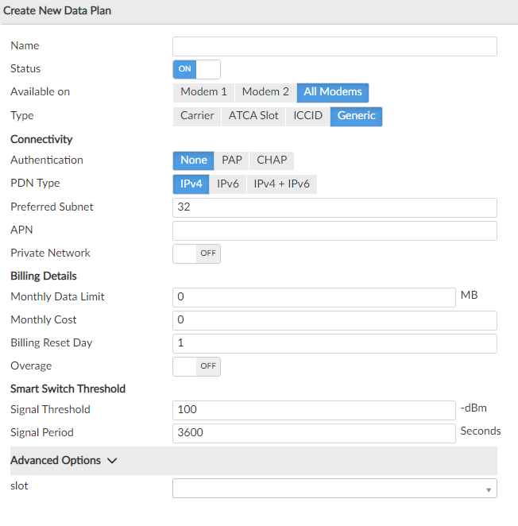This screenshot has height=526, width=518.
Task: Set Type to Carrier
Action: 197,116
